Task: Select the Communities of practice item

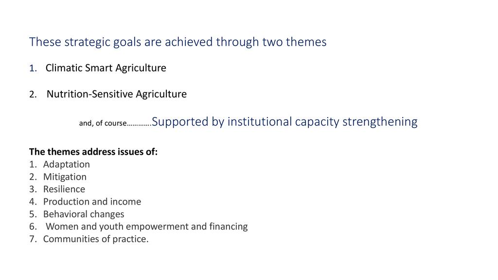Action: [x=96, y=239]
